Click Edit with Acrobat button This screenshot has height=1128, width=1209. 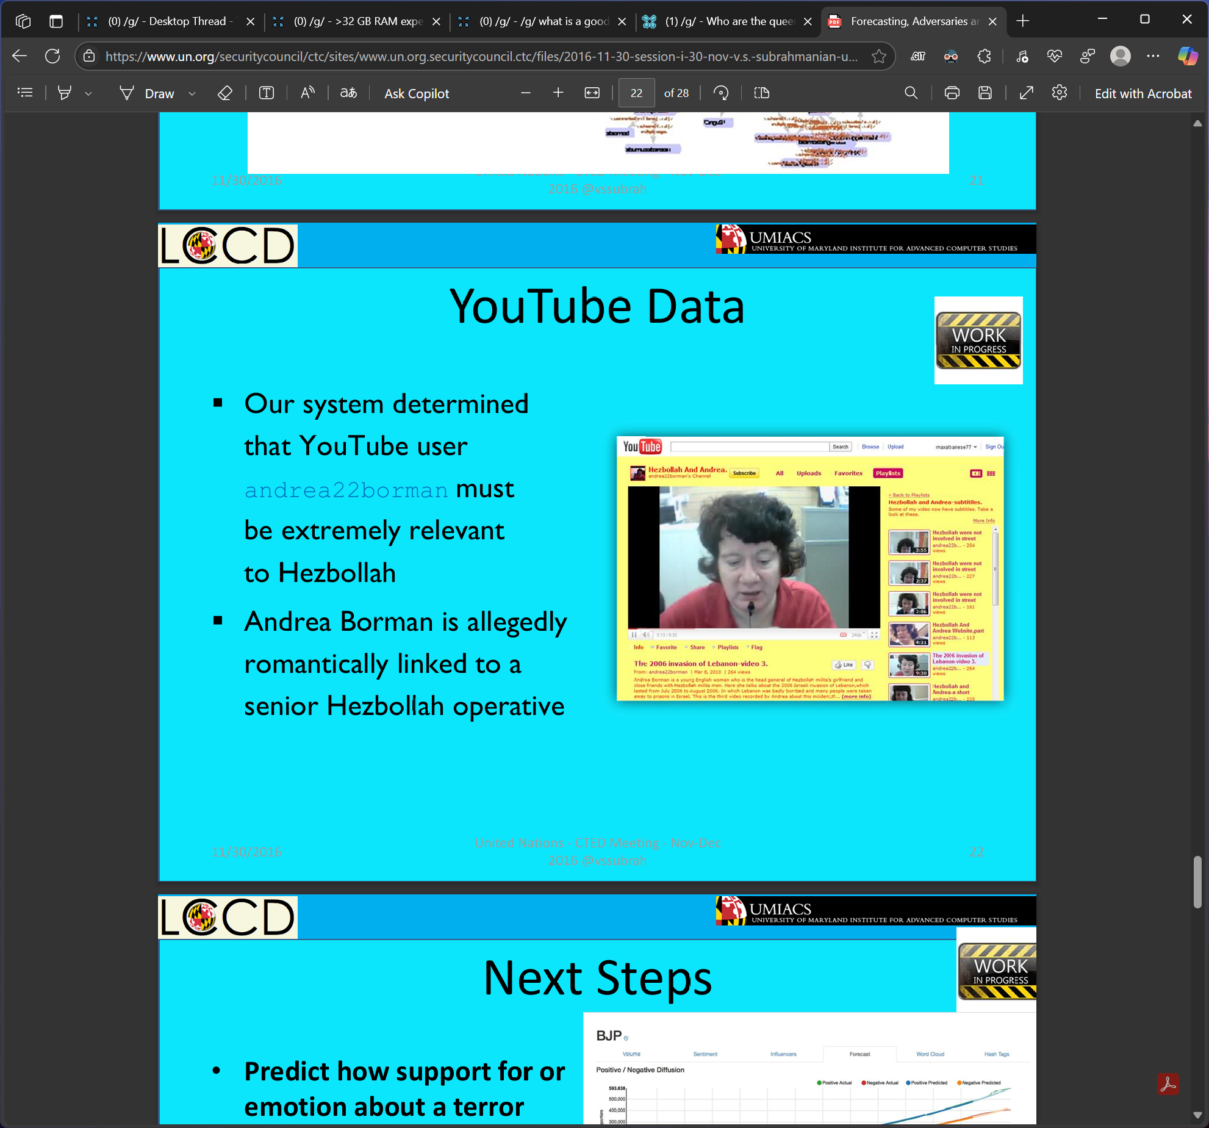pos(1143,93)
